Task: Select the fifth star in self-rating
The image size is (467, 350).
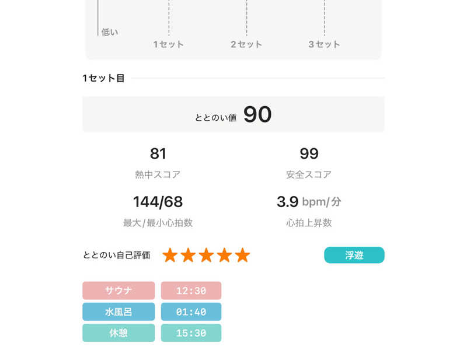Action: point(242,256)
